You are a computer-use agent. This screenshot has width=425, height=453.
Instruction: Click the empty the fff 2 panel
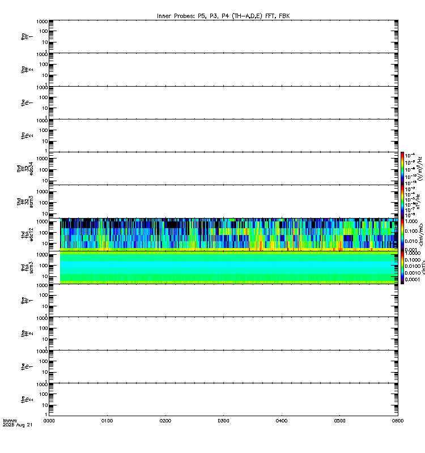pyautogui.click(x=223, y=334)
